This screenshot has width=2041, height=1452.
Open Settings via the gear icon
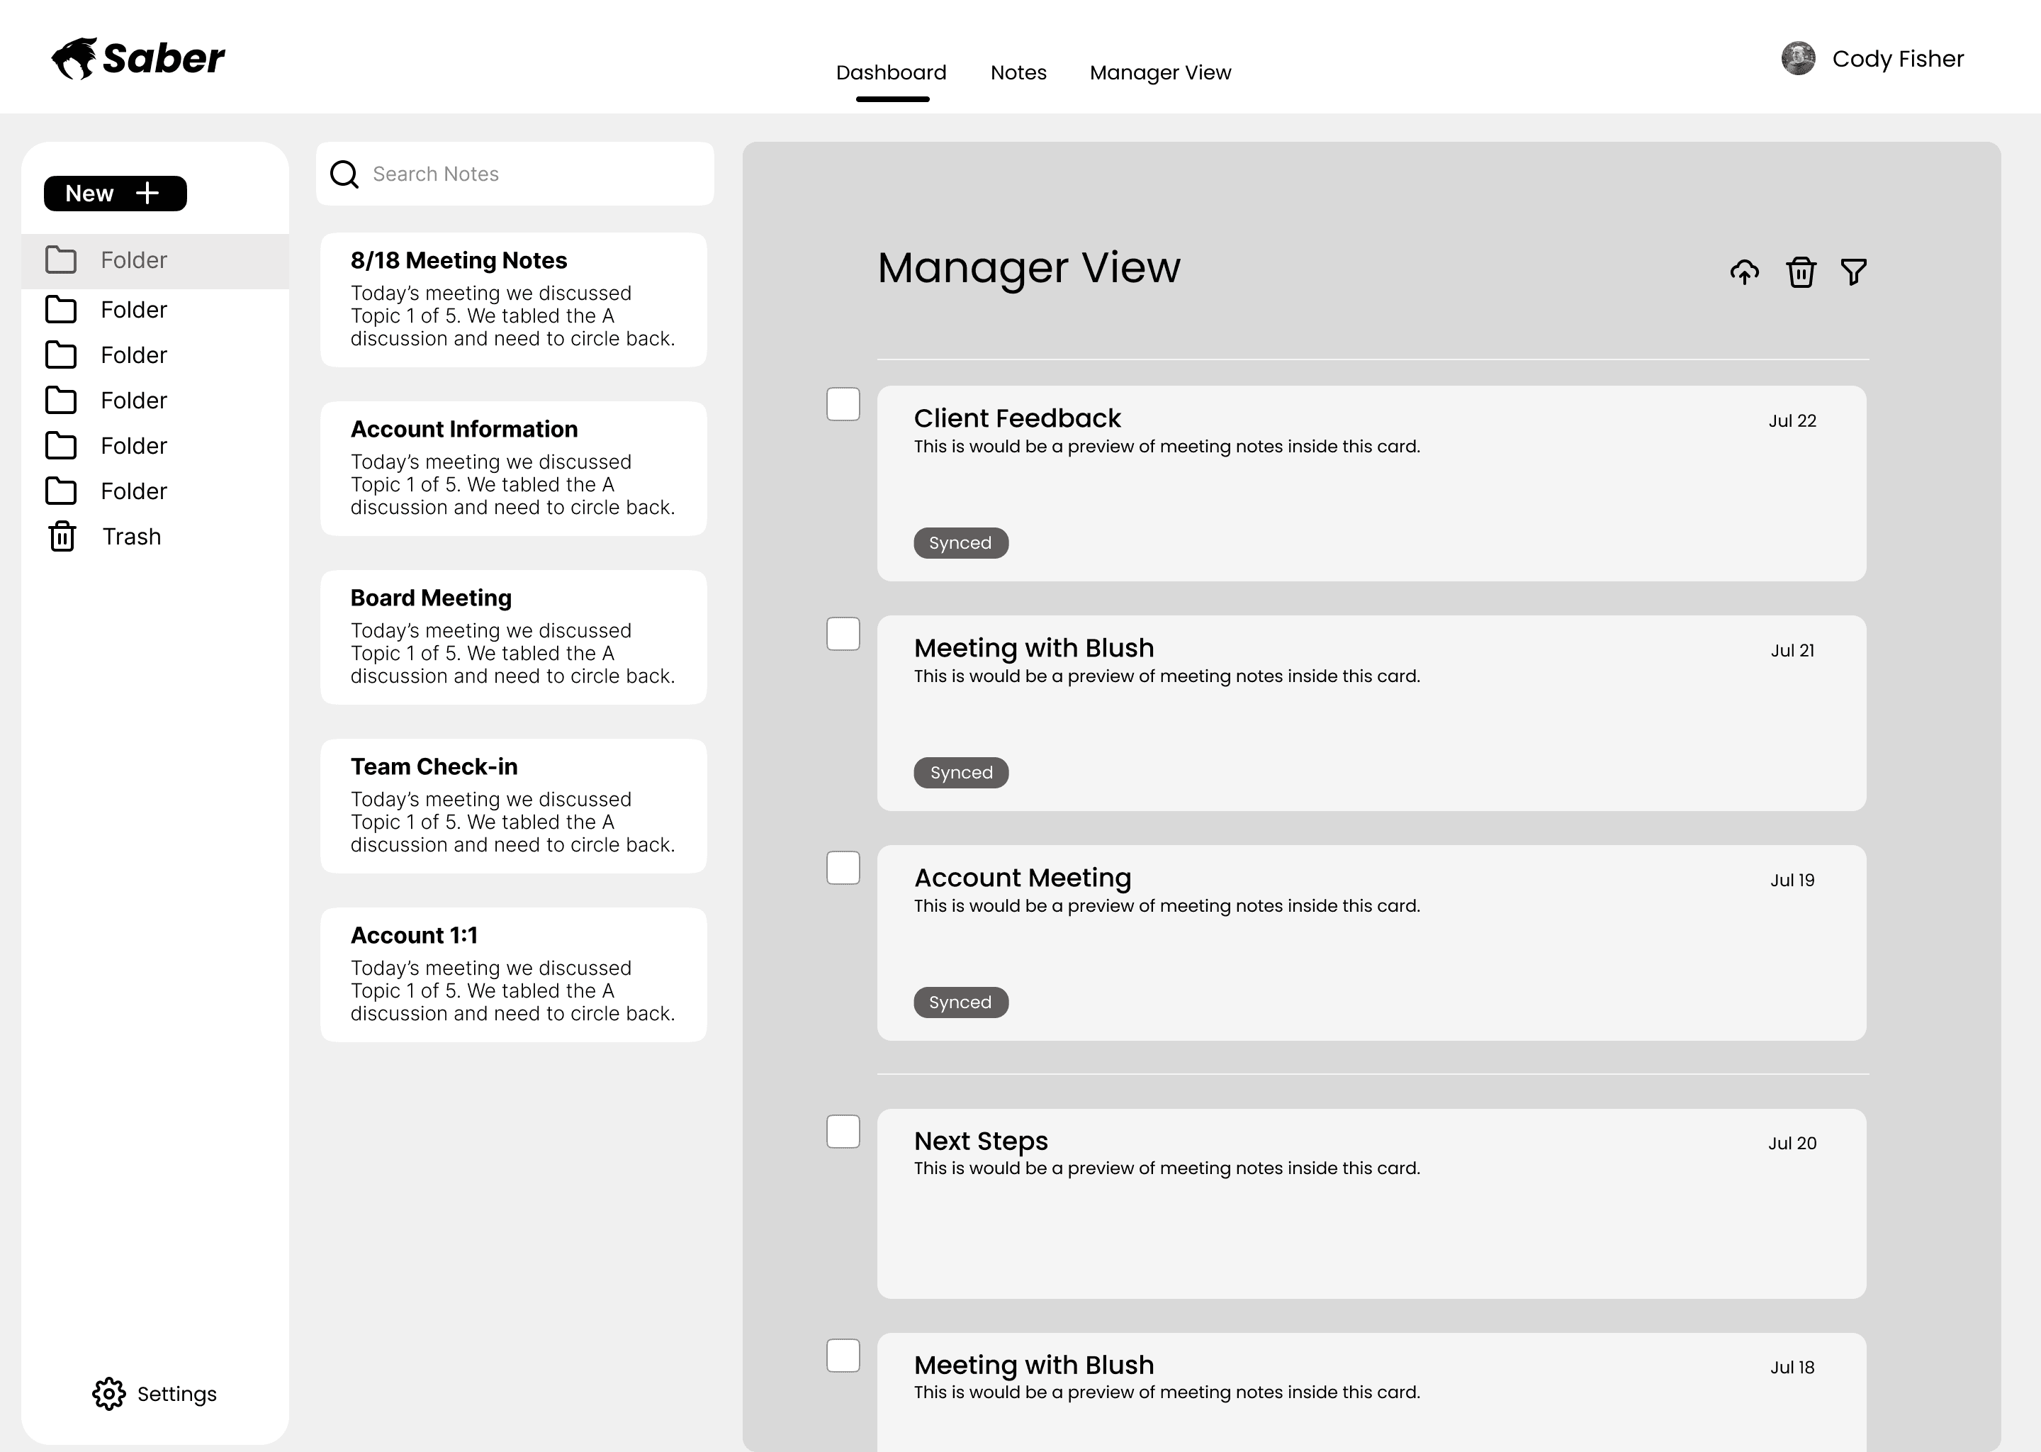point(109,1393)
